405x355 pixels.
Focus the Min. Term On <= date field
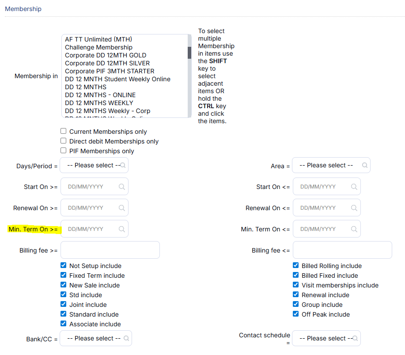pos(327,229)
